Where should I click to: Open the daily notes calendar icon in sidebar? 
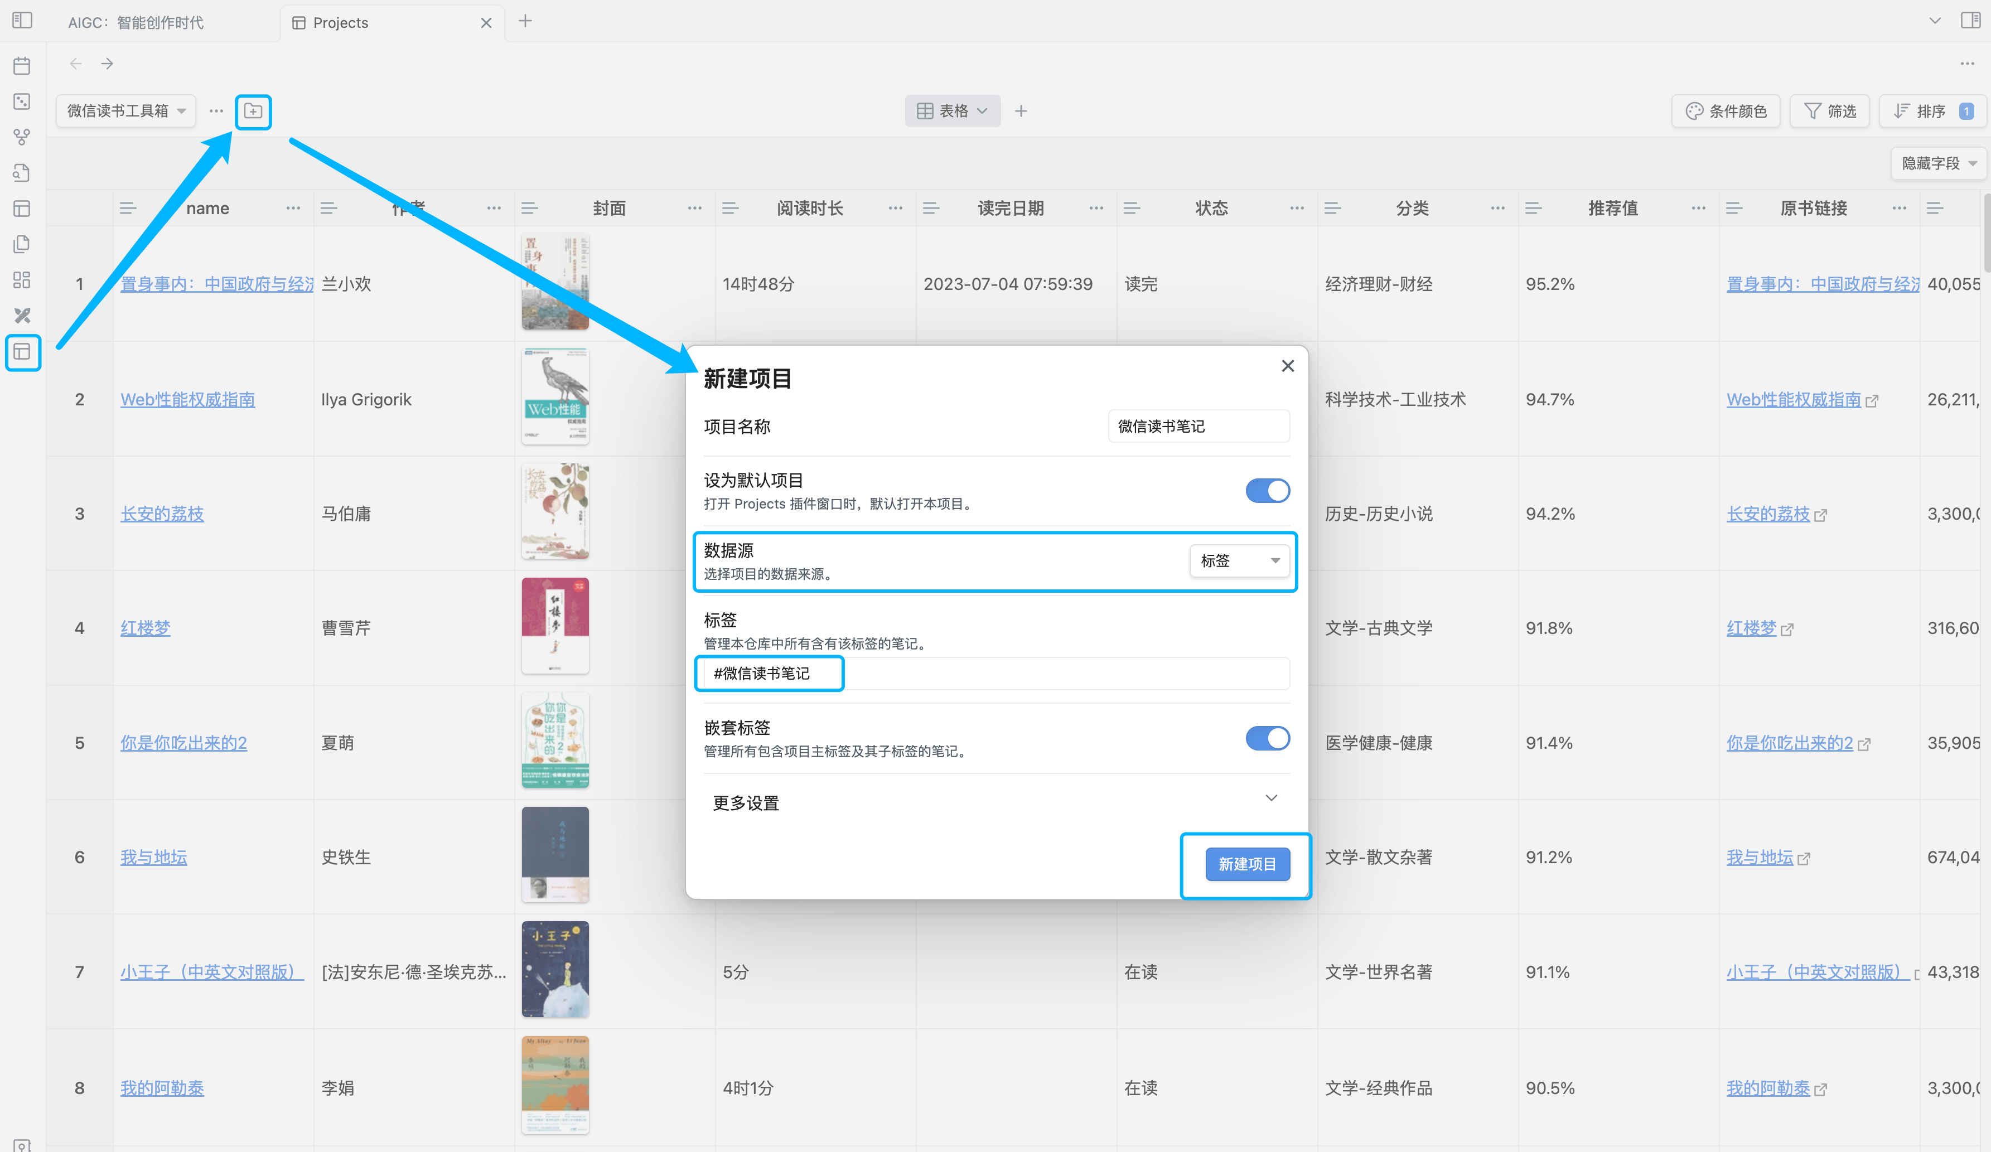(x=22, y=66)
